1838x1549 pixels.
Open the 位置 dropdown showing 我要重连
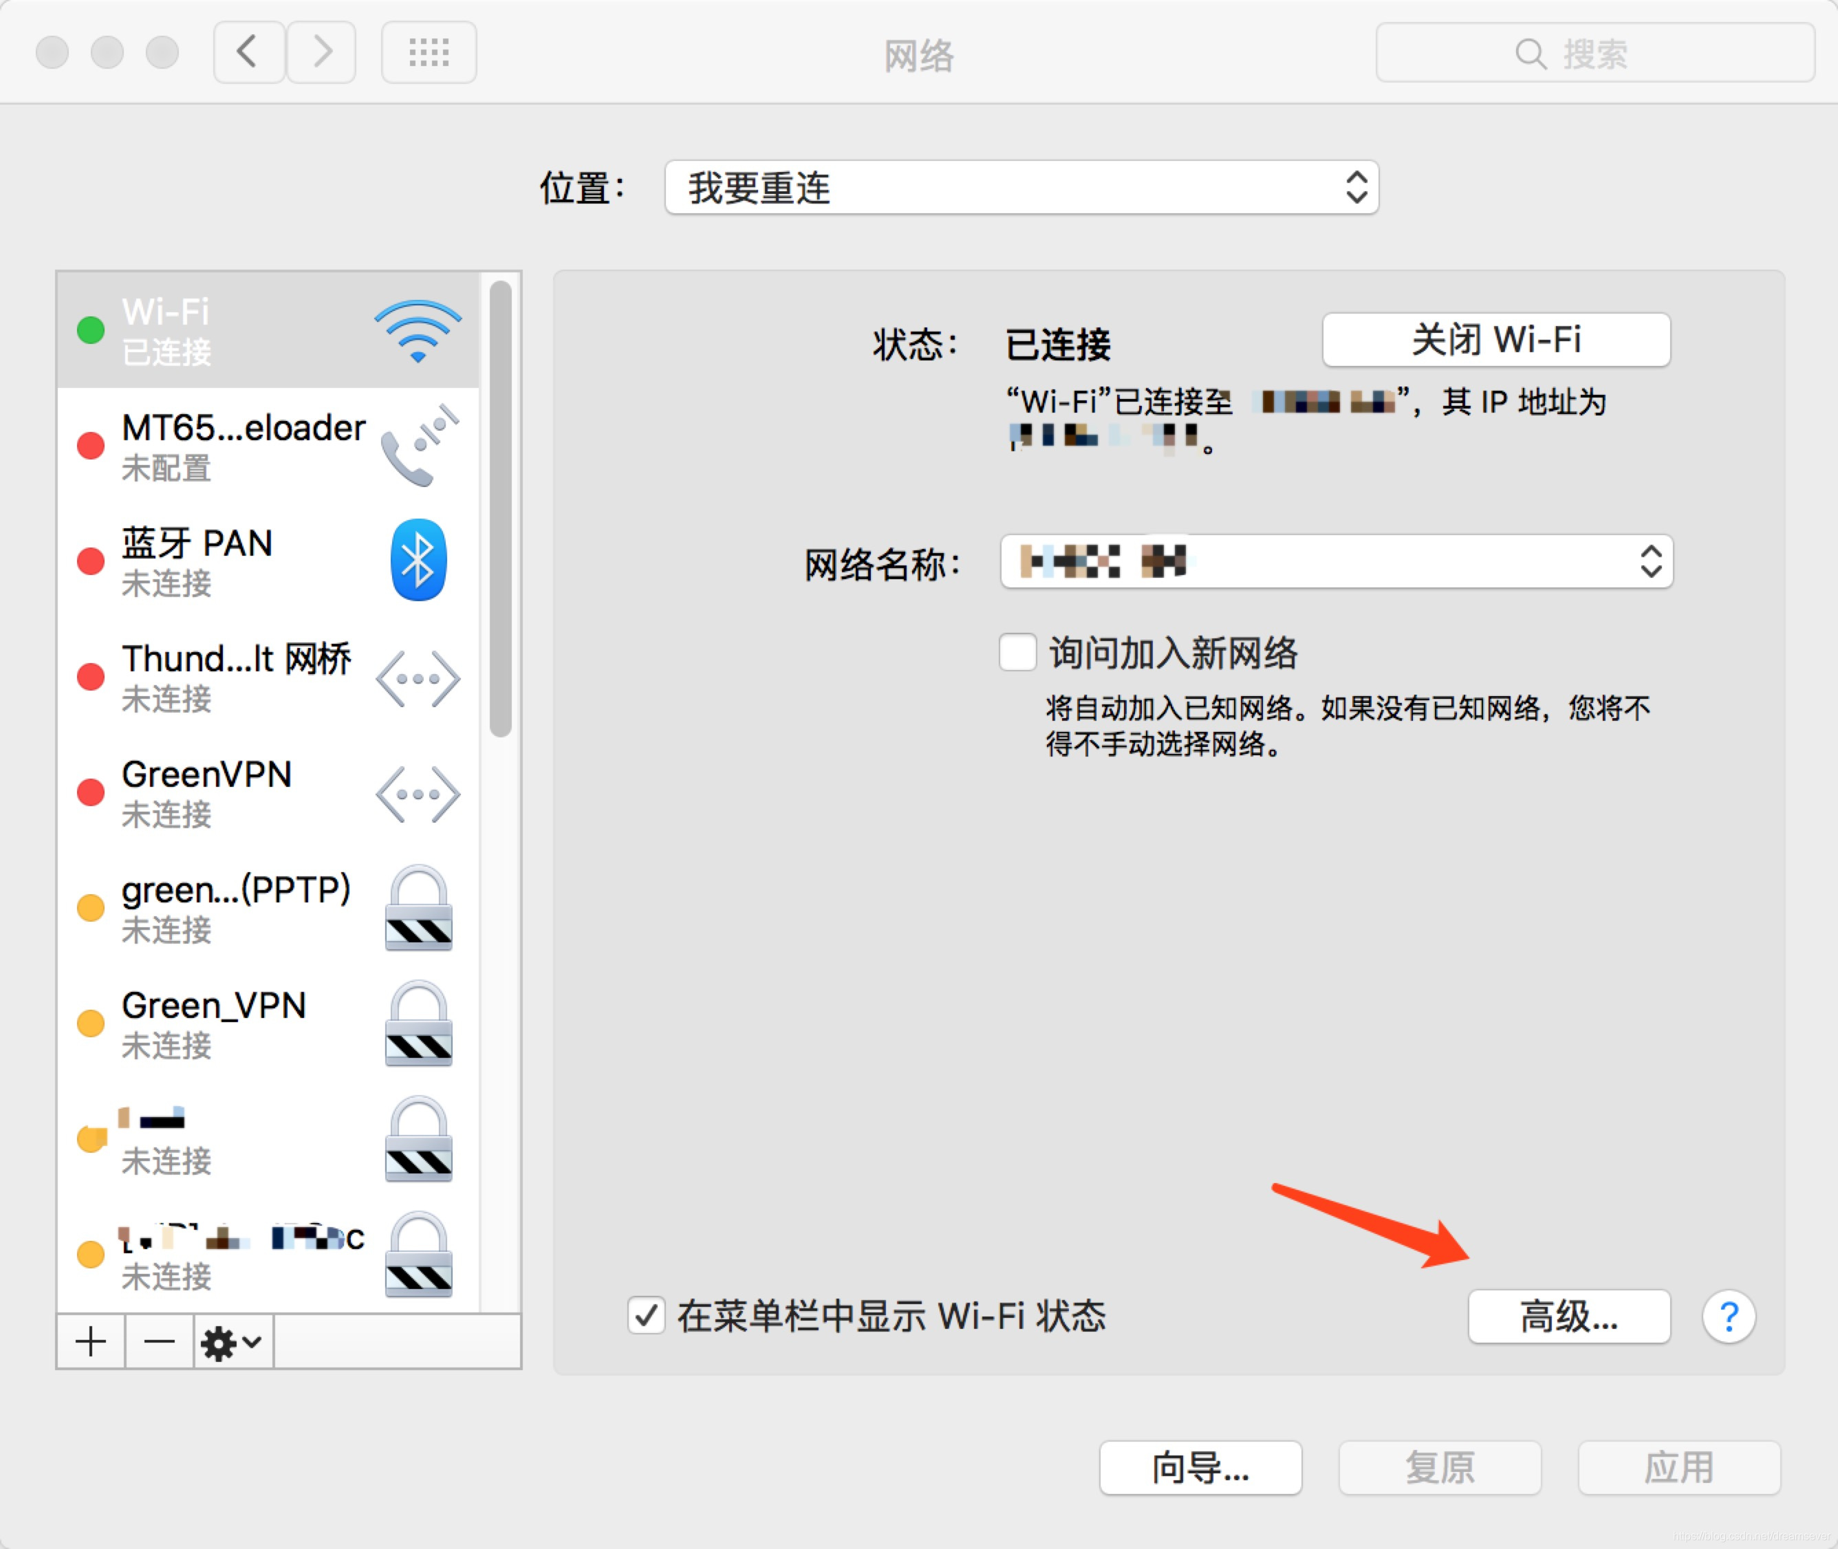[x=1021, y=187]
